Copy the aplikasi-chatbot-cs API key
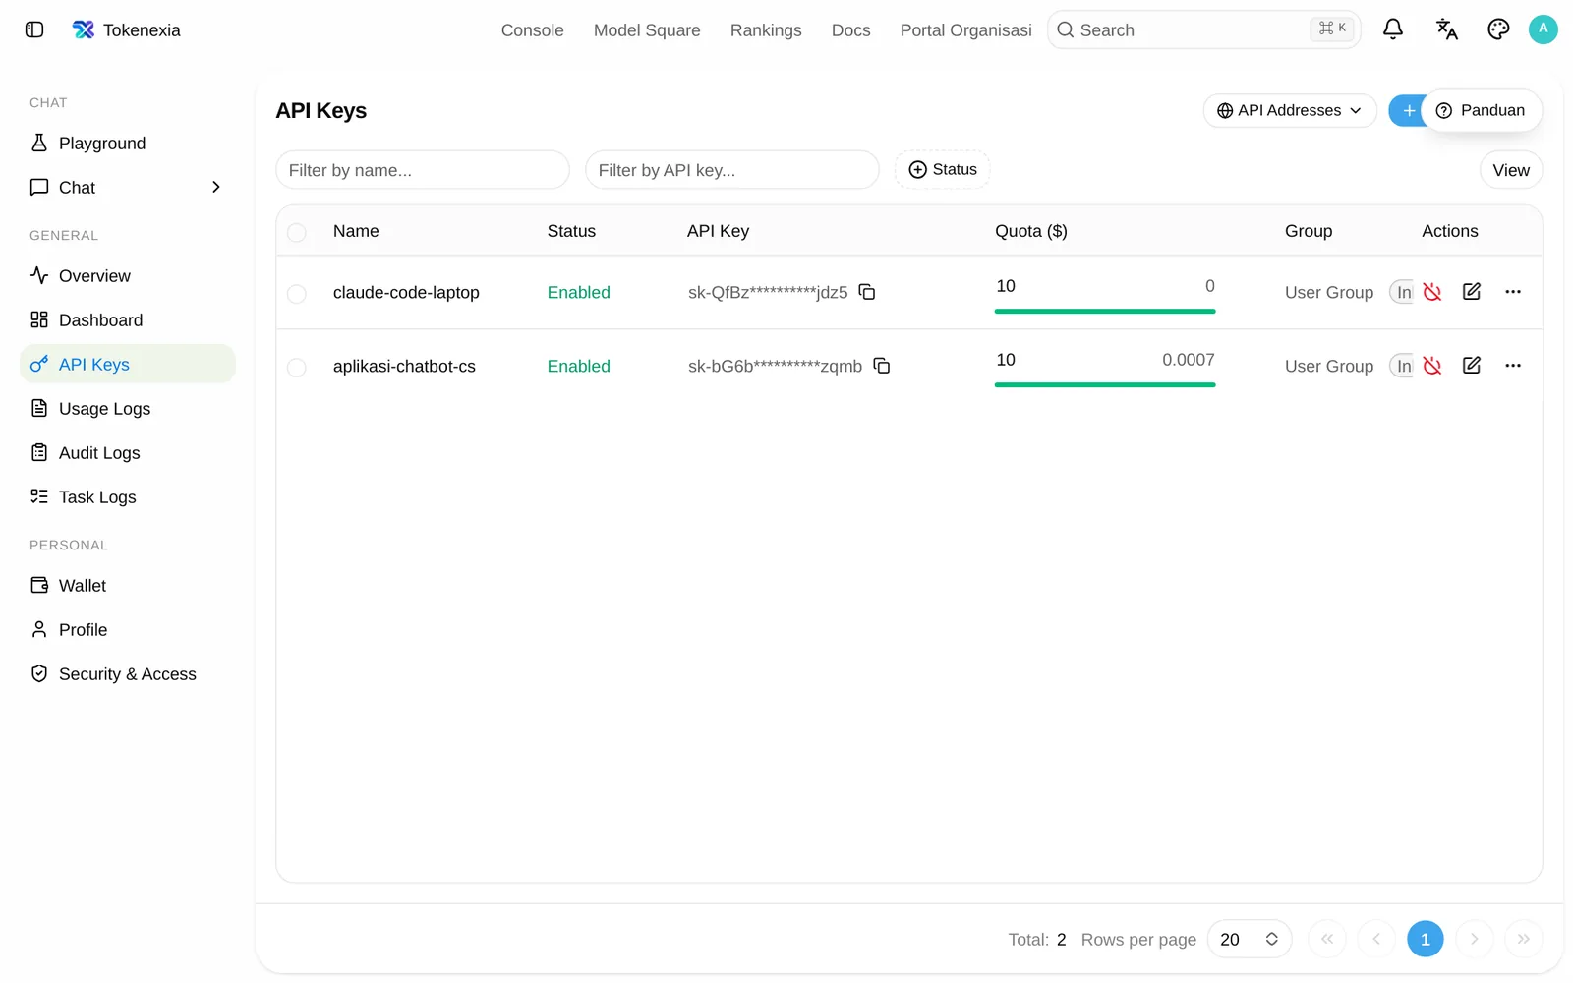 pyautogui.click(x=882, y=366)
